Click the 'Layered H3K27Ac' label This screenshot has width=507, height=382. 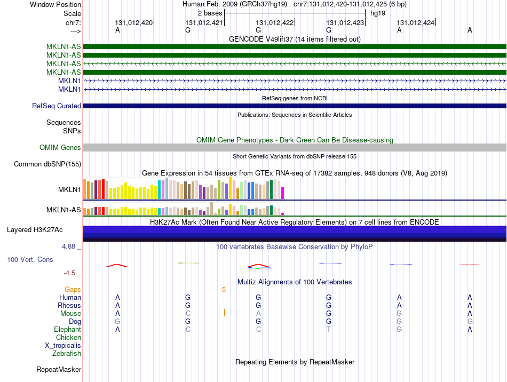35,230
